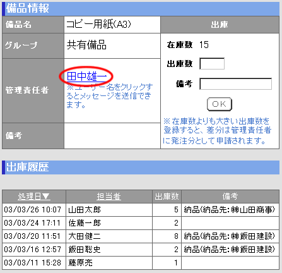The width and height of the screenshot is (282, 273).
Task: Click the 田中雄一 user link
Action: pyautogui.click(x=86, y=76)
